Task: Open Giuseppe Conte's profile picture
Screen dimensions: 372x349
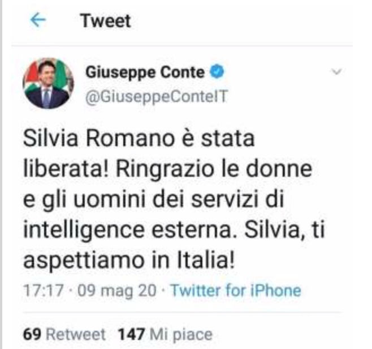Action: coord(48,83)
